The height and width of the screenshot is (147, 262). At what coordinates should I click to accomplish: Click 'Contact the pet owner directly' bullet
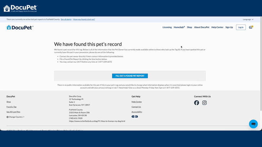point(91,57)
